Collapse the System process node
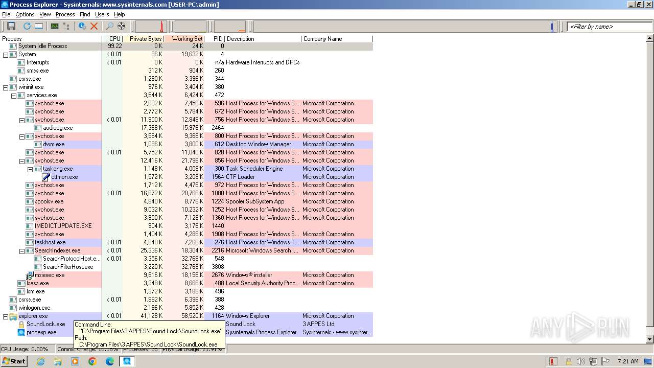 6,54
